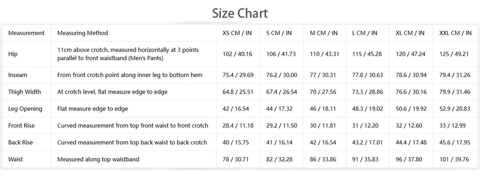
Task: Select thigh width value 73.3 / 28.86
Action: click(368, 92)
